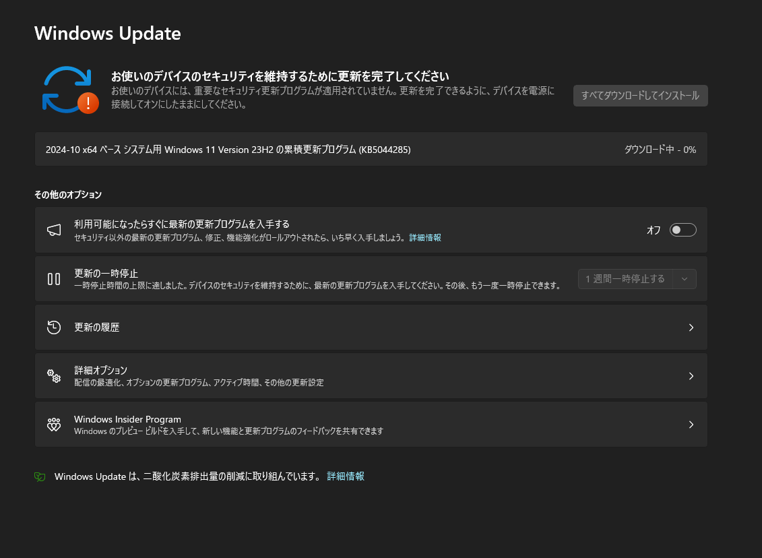
Task: Click the Windows のプレビュー ビルド description text
Action: pos(228,431)
